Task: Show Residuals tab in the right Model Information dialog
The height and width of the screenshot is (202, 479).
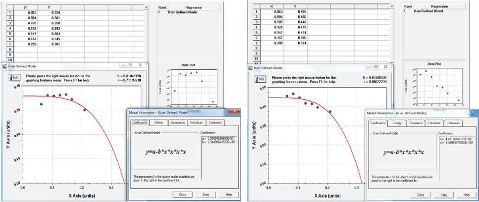Action: pos(434,123)
